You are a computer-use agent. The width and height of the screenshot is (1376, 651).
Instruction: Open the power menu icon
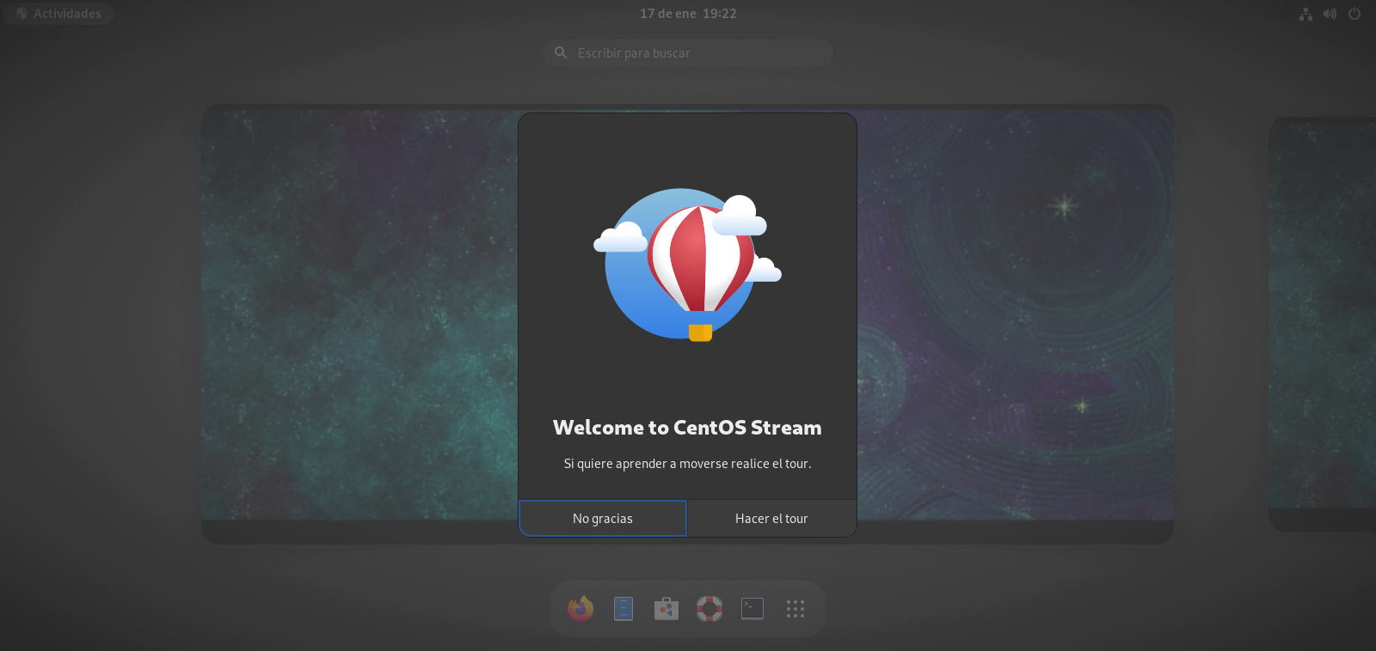click(x=1354, y=14)
